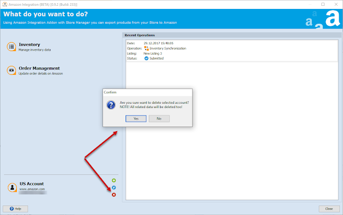This screenshot has width=343, height=215.
Task: Edit the account with blue pencil icon
Action: (114, 188)
